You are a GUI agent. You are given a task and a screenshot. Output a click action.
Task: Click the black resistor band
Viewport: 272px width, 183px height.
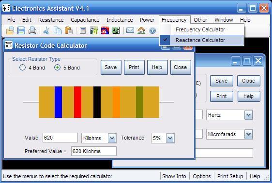pos(97,102)
